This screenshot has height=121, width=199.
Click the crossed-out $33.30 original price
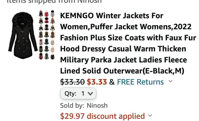click(x=72, y=82)
